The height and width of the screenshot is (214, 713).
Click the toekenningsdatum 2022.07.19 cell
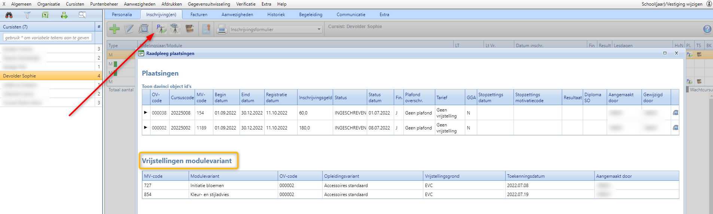(550, 194)
